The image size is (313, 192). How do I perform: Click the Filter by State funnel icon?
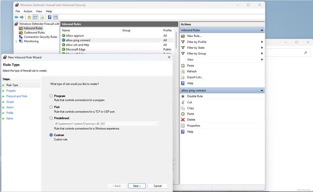click(x=183, y=48)
